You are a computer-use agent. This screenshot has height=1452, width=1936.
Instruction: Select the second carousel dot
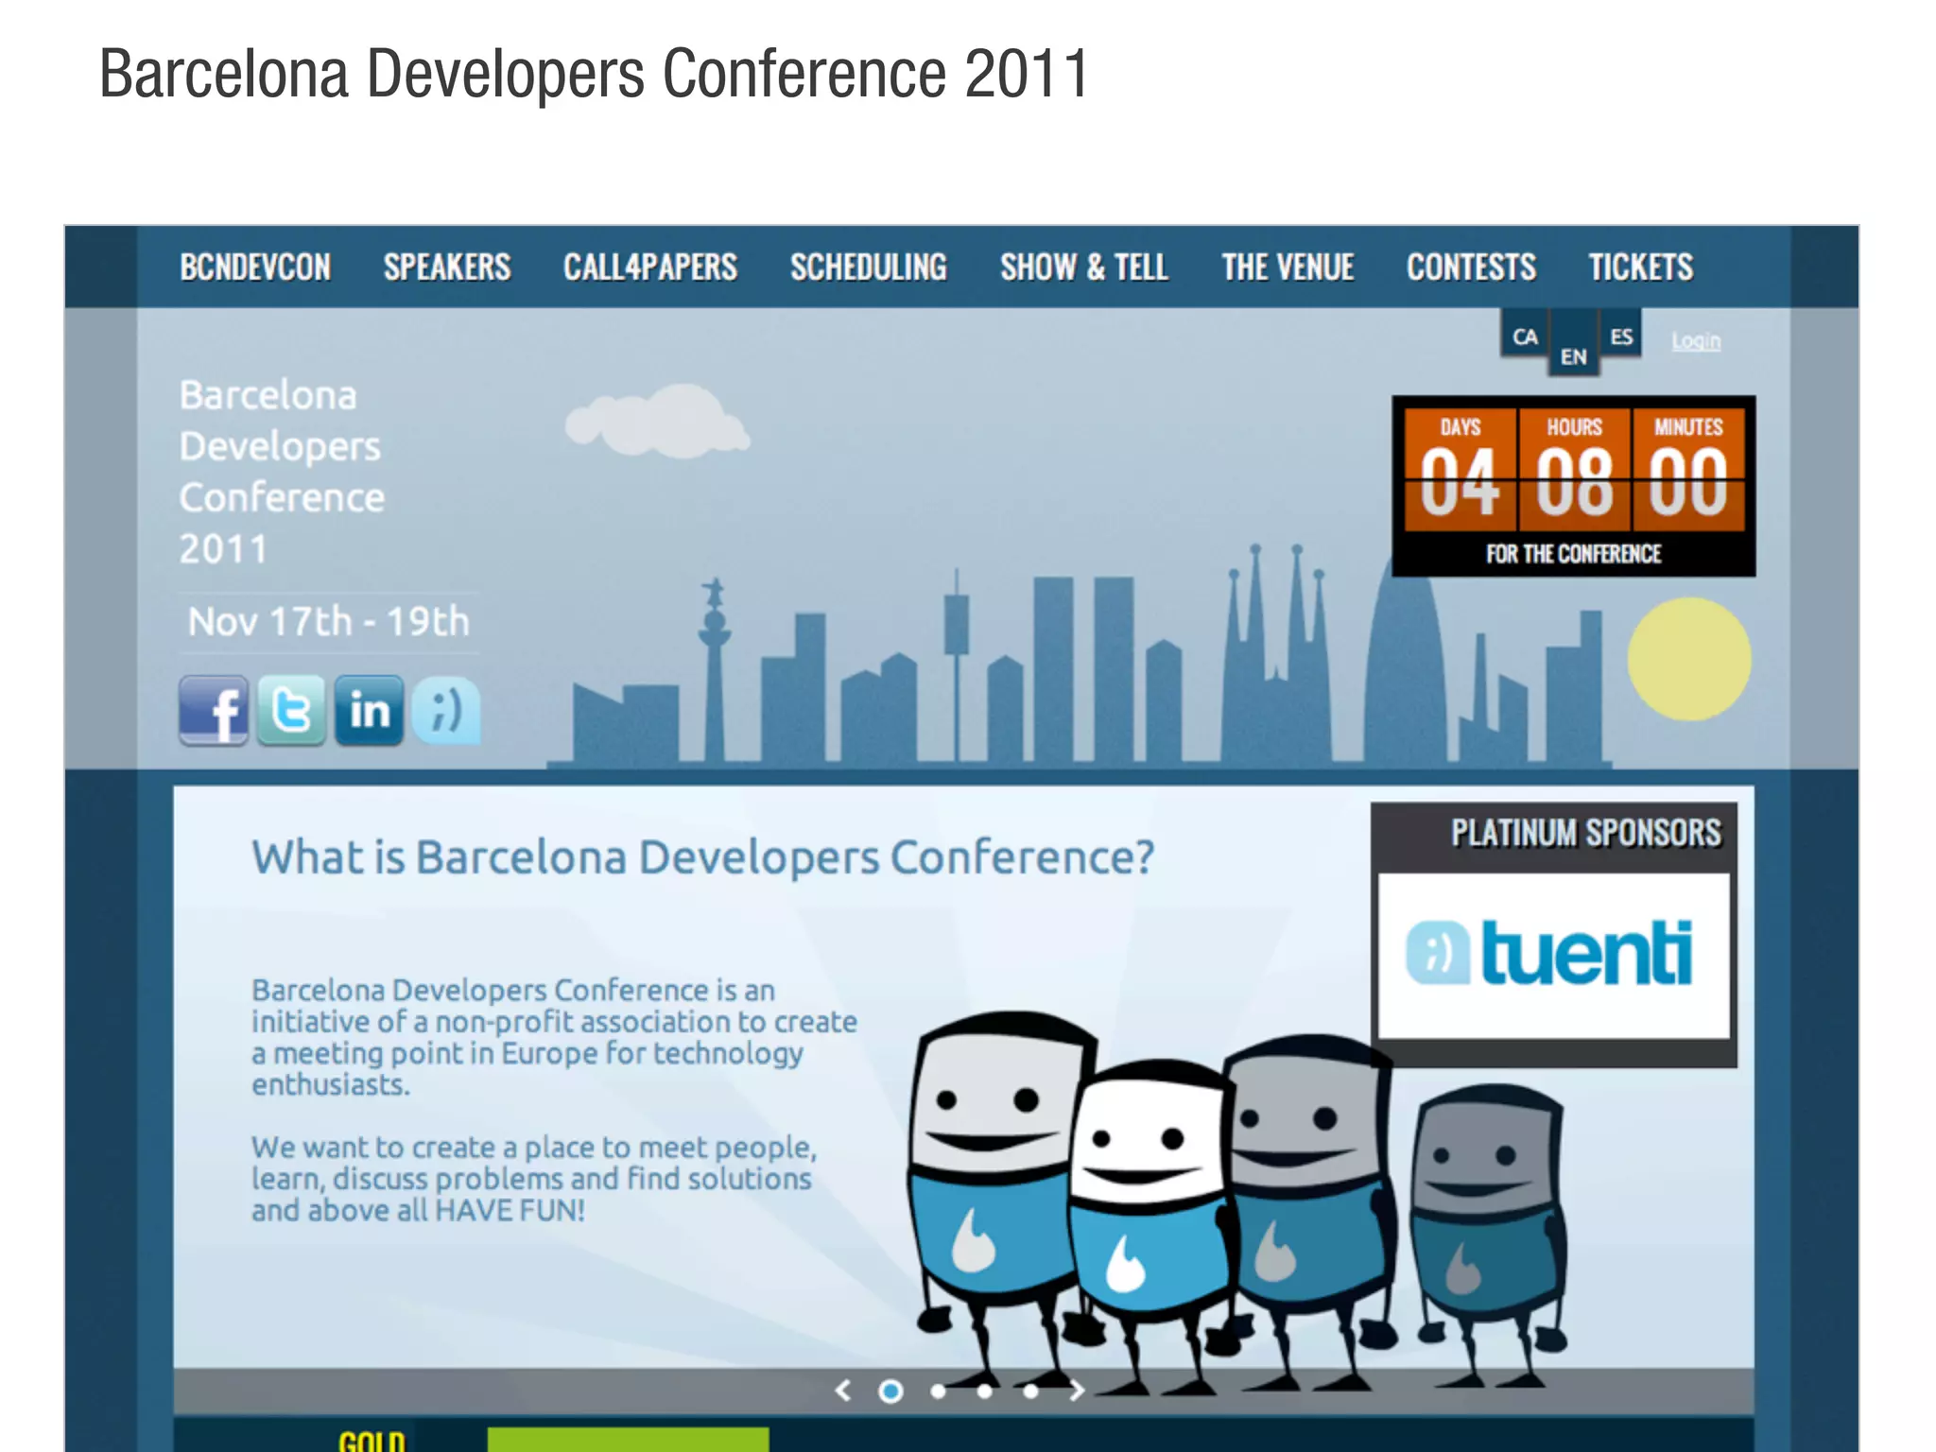pyautogui.click(x=938, y=1391)
